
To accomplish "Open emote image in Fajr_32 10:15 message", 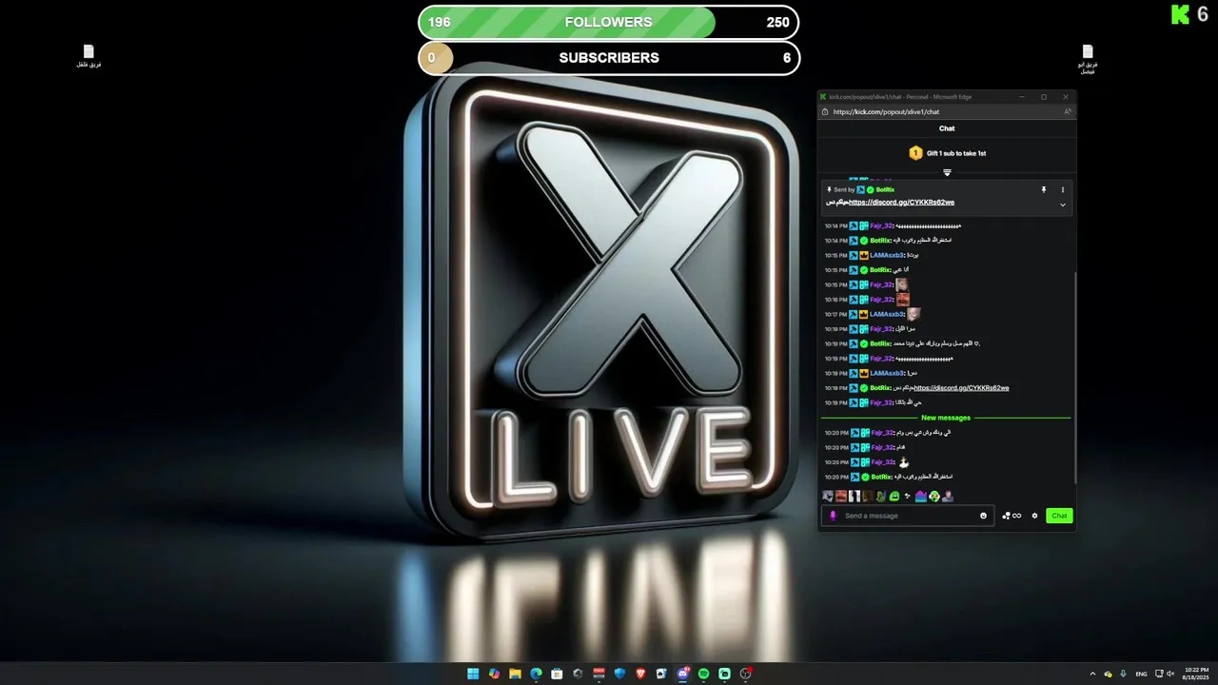I will (x=902, y=284).
